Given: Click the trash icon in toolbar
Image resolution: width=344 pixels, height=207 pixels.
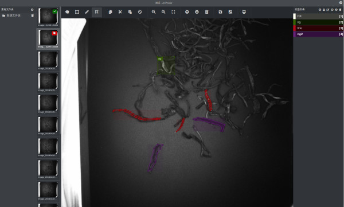Looking at the screenshot, I should (x=206, y=12).
